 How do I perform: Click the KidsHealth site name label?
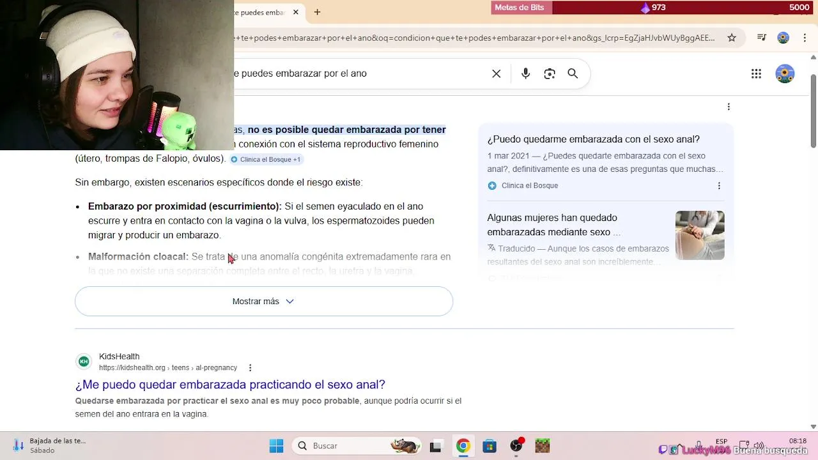point(119,356)
